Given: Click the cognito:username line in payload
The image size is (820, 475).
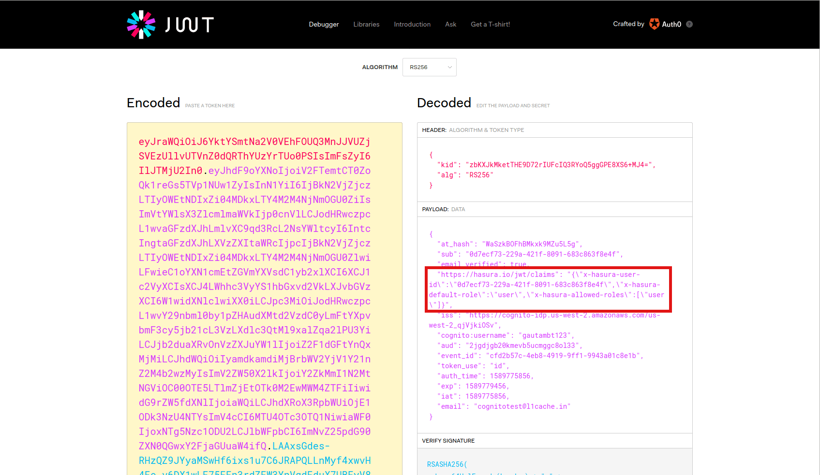Looking at the screenshot, I should 506,335.
